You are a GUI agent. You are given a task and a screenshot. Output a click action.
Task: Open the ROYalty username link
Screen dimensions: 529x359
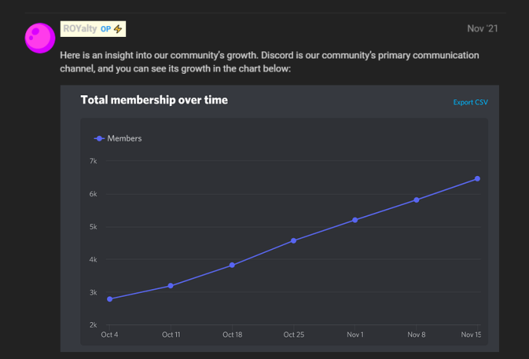(80, 28)
